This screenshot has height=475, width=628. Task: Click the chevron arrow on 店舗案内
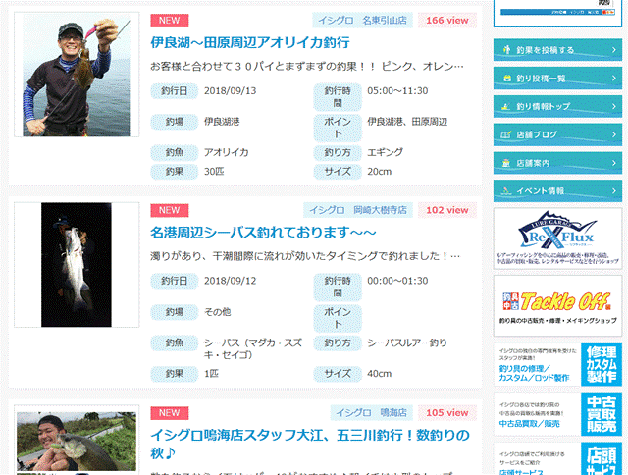coord(614,163)
